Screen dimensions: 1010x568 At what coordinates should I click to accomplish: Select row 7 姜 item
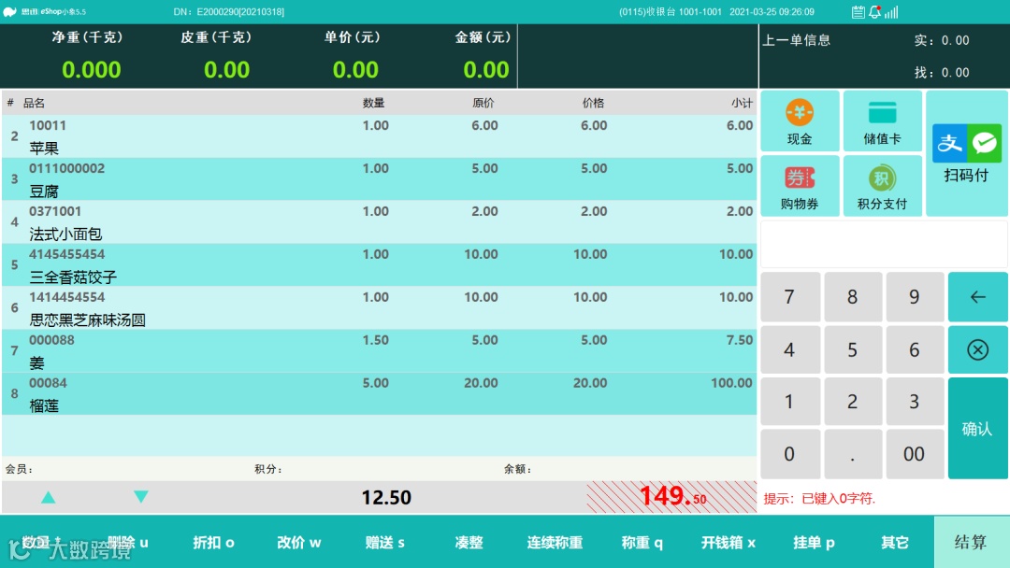coord(380,350)
